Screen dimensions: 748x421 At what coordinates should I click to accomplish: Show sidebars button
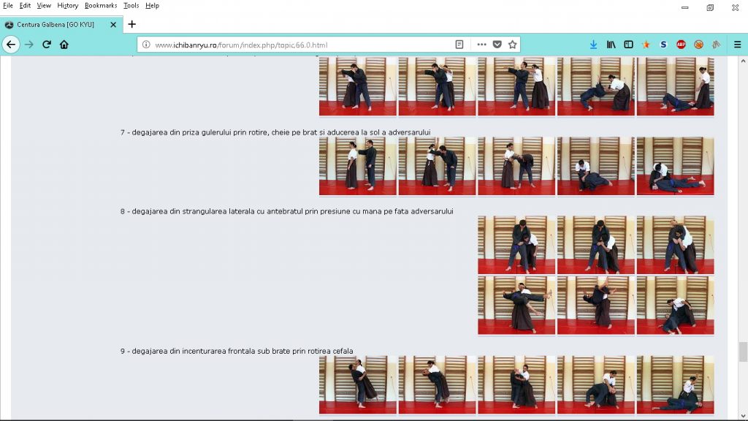pos(629,45)
